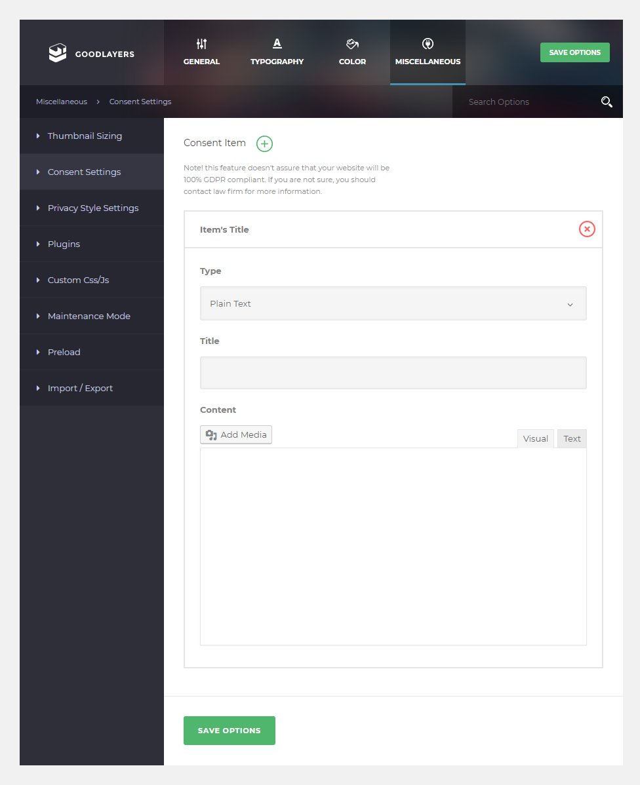Open Preload sidebar section
640x785 pixels.
(92, 352)
